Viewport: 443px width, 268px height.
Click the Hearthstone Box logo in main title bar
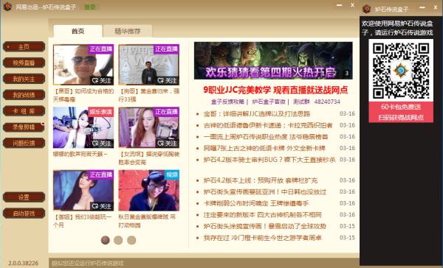click(7, 7)
